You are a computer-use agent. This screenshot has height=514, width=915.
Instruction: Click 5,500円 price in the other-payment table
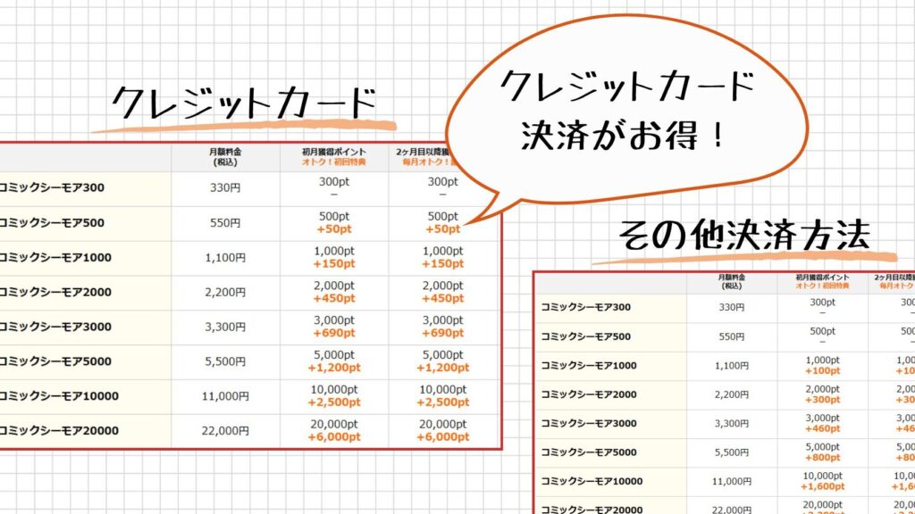732,452
